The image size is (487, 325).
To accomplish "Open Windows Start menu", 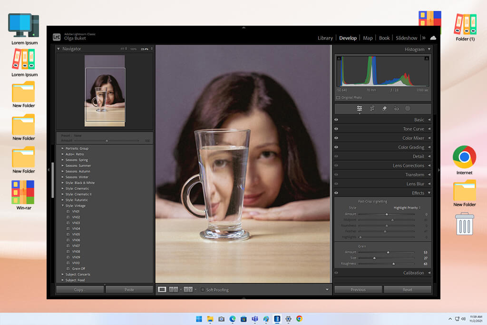I will pos(199,319).
